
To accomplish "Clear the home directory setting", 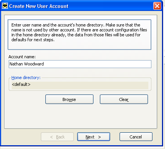I will point(124,99).
